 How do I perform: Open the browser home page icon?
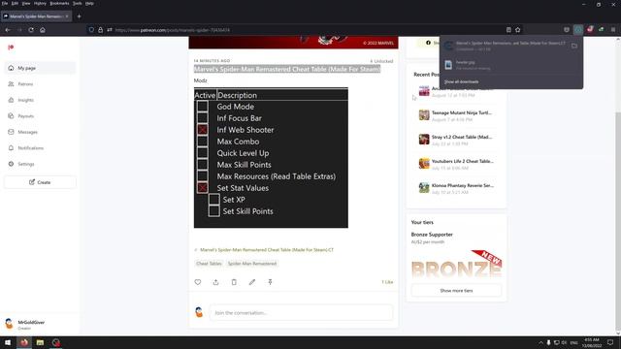[43, 30]
